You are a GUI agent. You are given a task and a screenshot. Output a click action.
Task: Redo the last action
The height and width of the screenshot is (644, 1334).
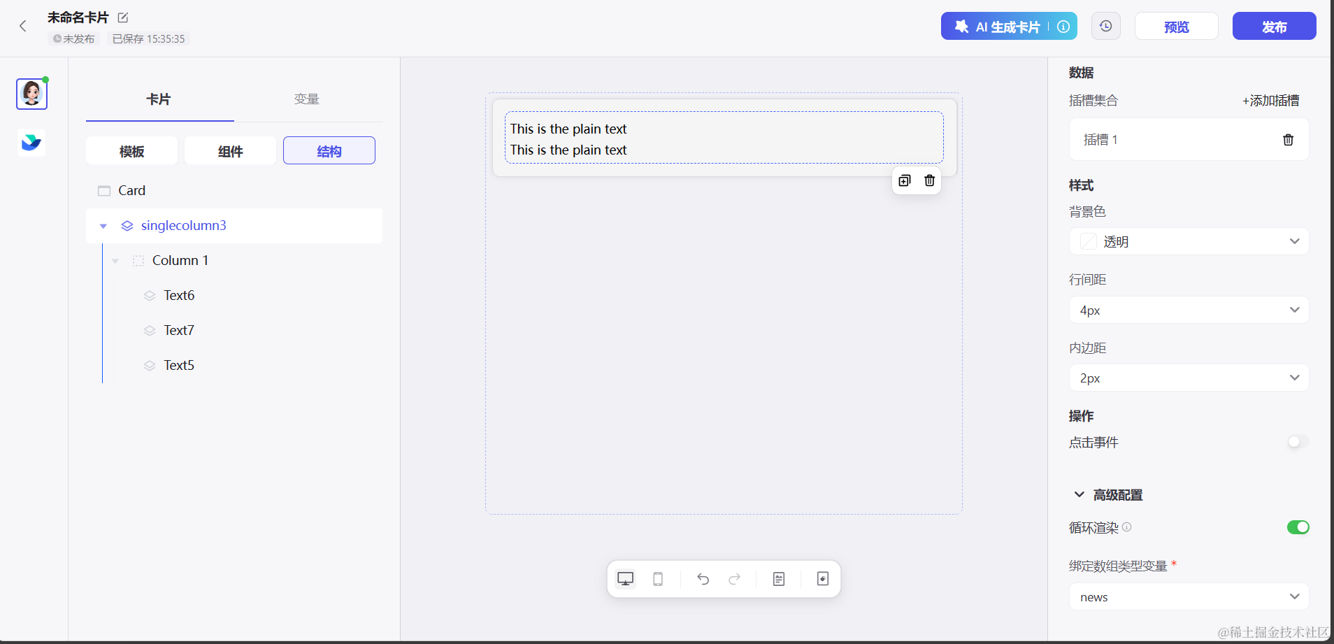click(x=734, y=579)
